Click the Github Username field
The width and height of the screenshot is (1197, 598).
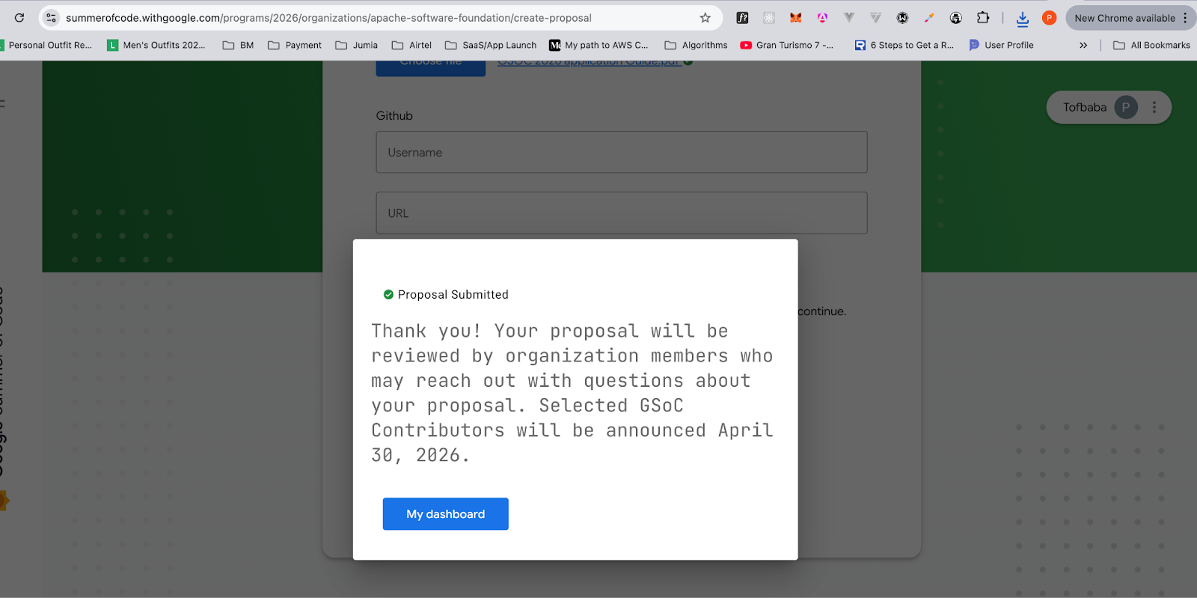(622, 152)
